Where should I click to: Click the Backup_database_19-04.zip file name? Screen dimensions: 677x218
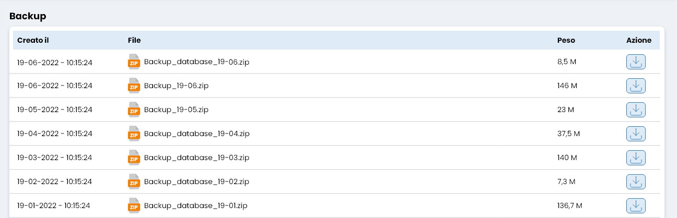(196, 134)
